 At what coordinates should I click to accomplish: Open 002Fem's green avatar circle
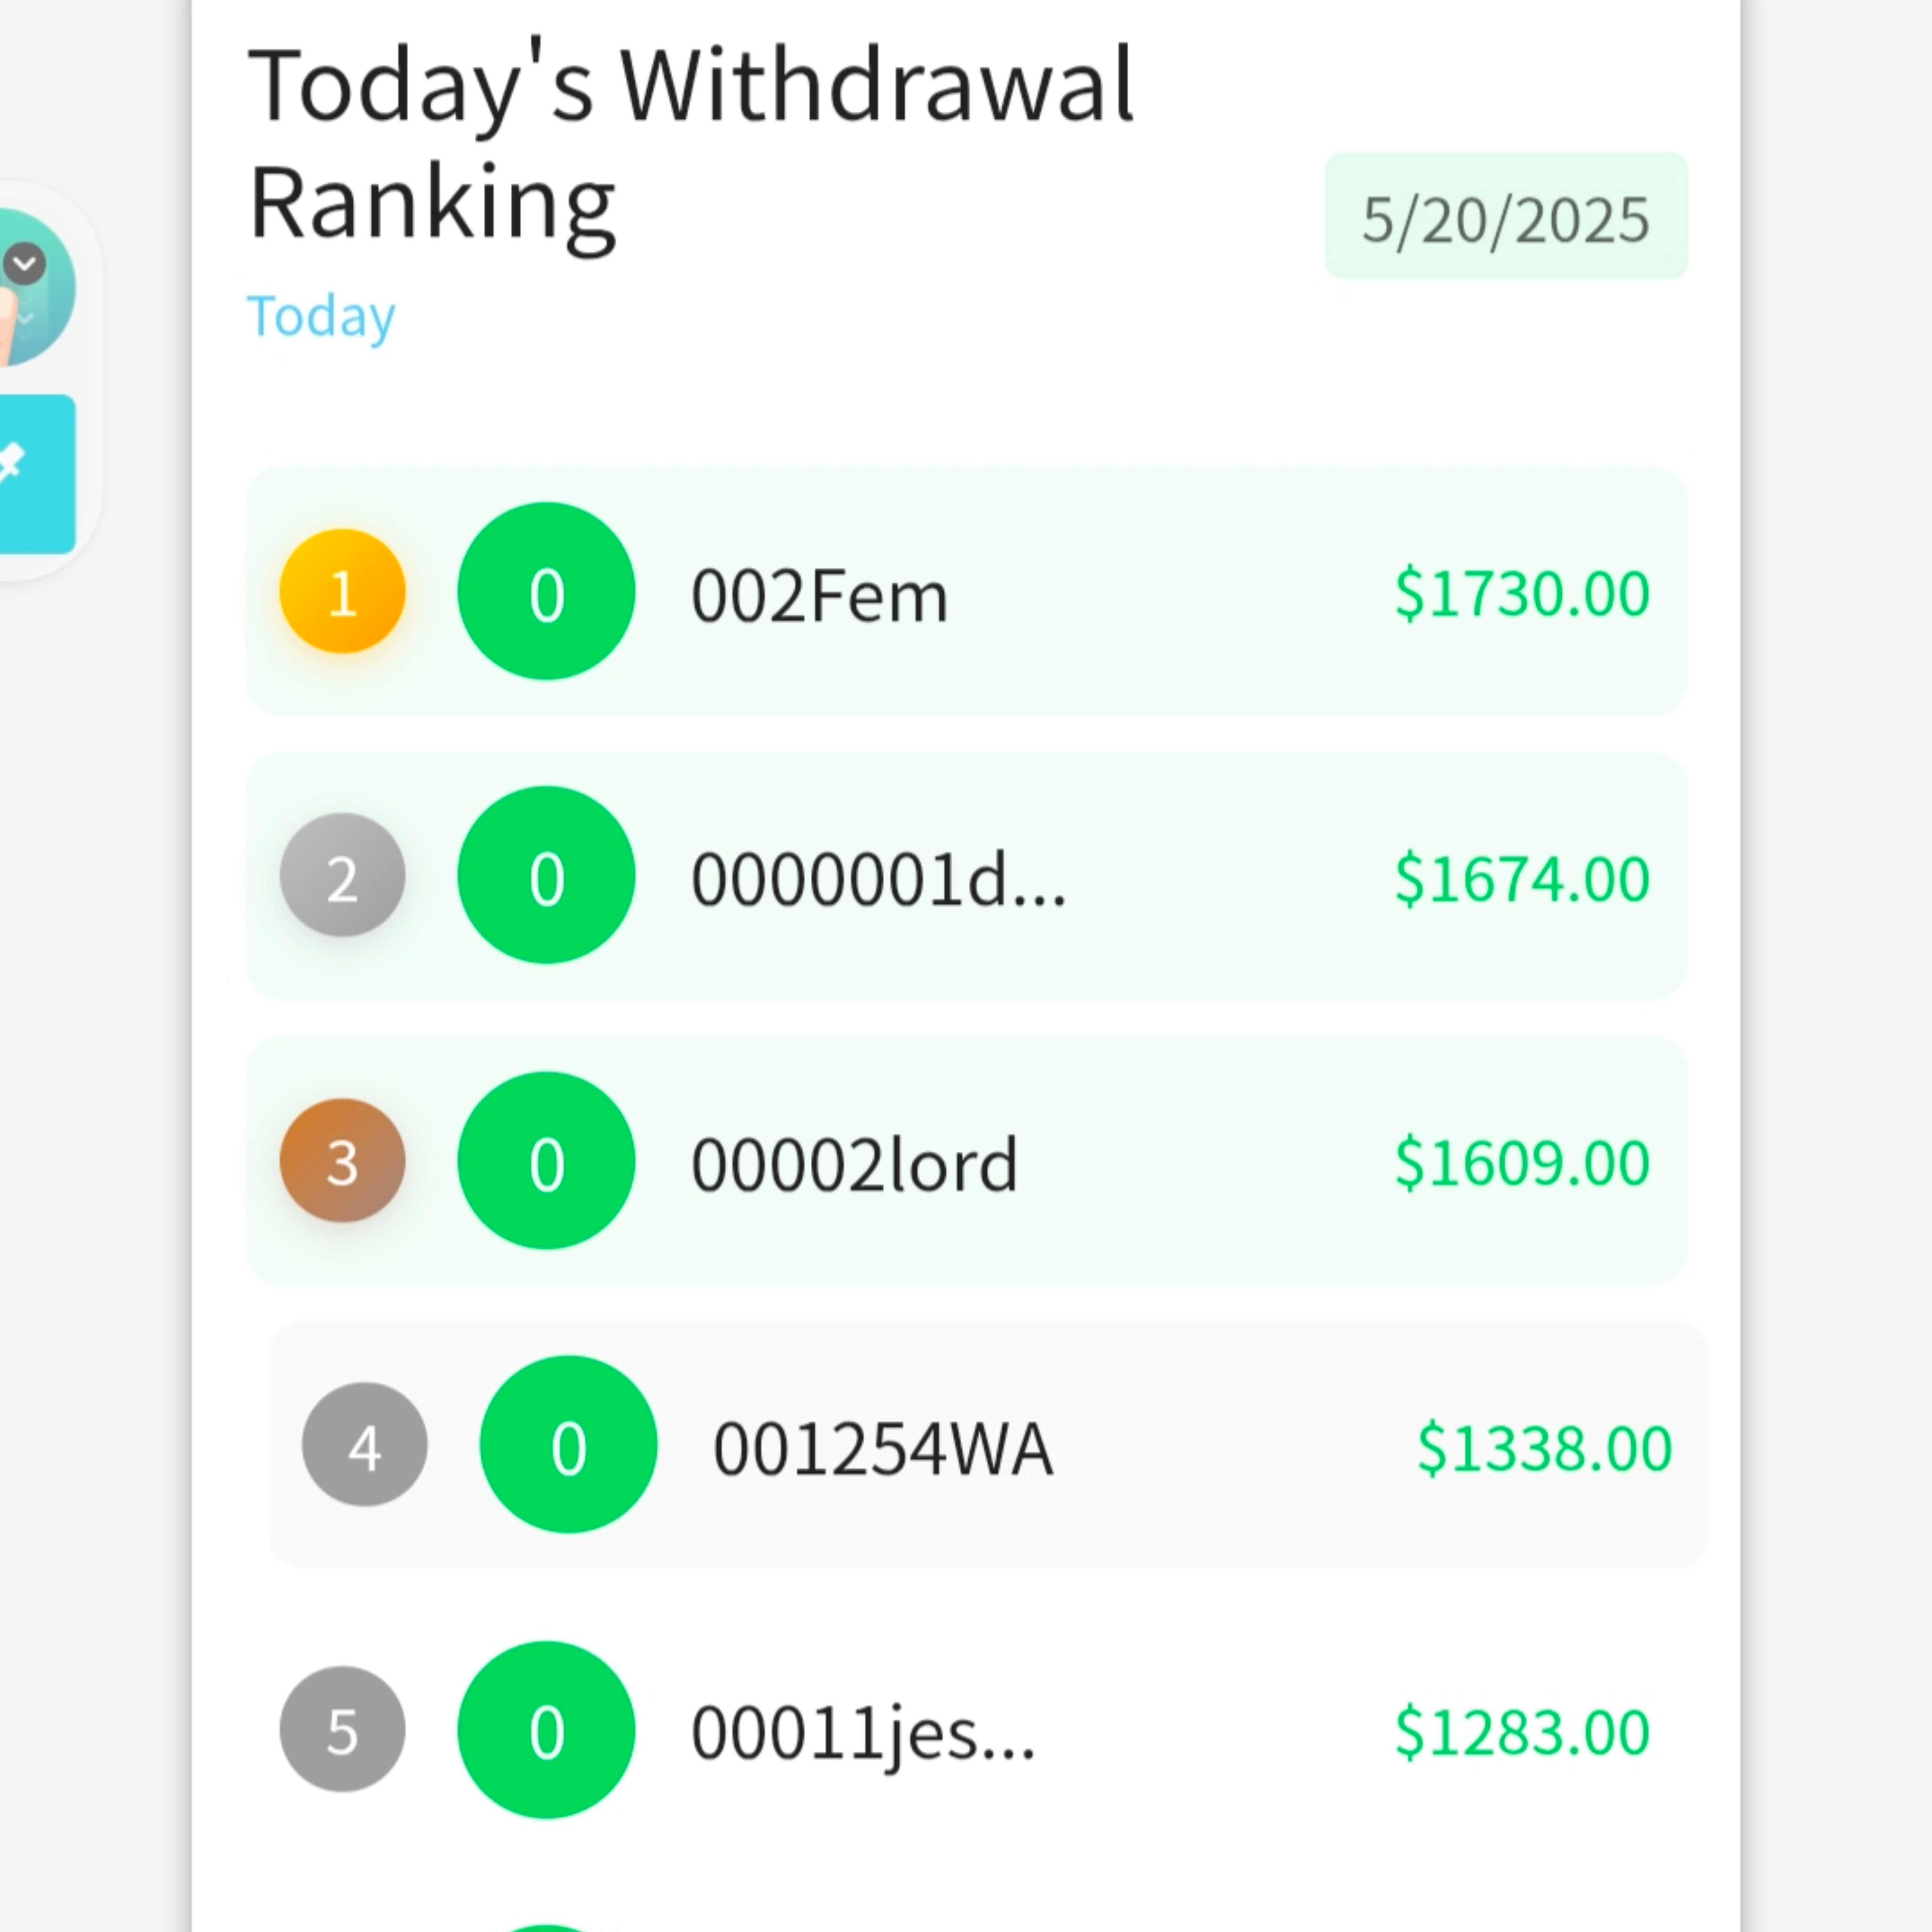(546, 591)
